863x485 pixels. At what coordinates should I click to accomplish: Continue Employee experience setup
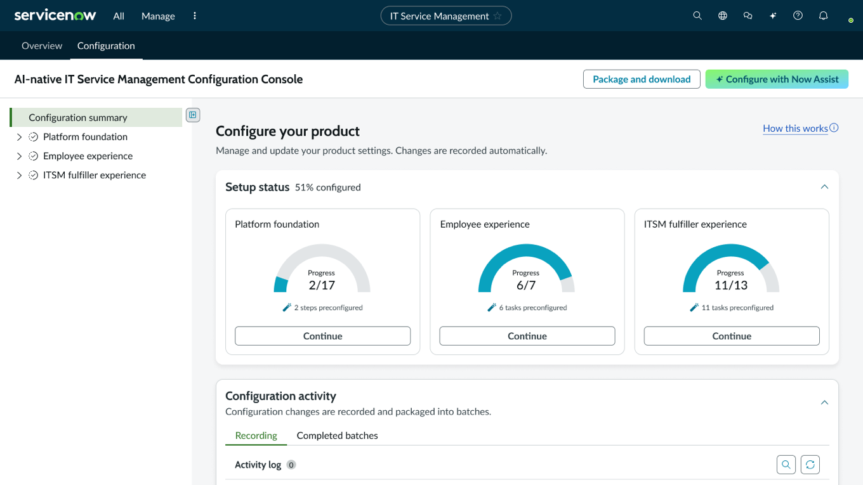(x=527, y=336)
